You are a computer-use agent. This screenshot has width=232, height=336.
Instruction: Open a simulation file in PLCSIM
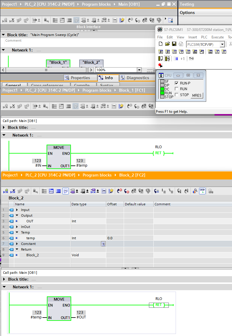tap(167, 44)
